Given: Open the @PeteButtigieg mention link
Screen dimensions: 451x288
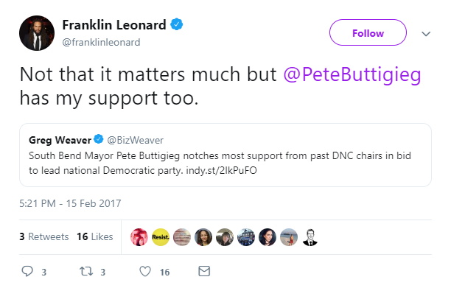Looking at the screenshot, I should point(352,74).
